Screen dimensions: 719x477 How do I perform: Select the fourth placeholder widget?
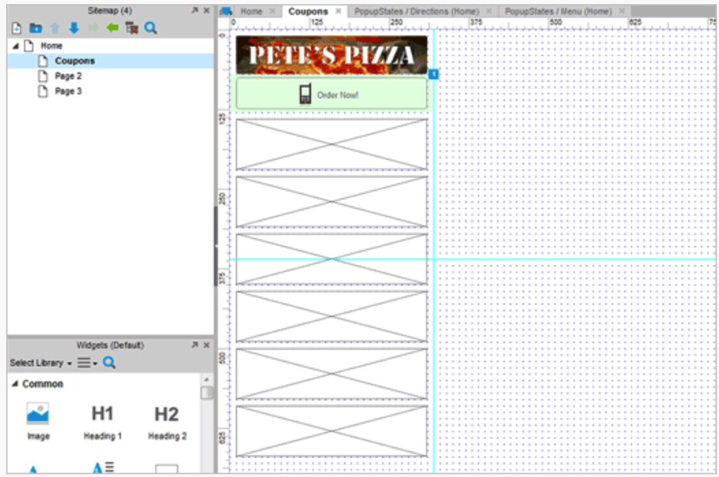point(331,316)
